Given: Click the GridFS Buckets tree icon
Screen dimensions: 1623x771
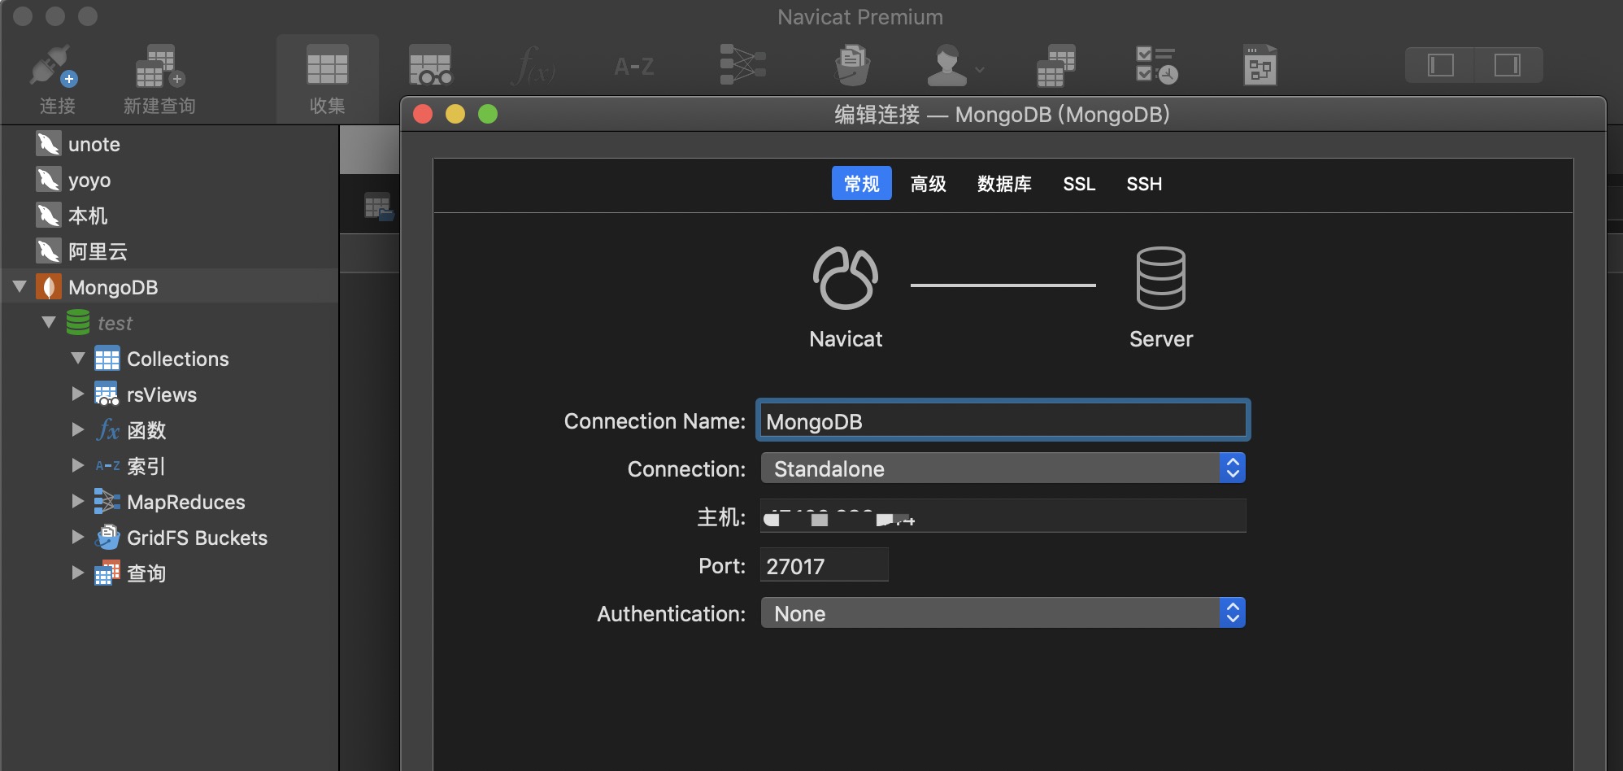Looking at the screenshot, I should coord(107,537).
